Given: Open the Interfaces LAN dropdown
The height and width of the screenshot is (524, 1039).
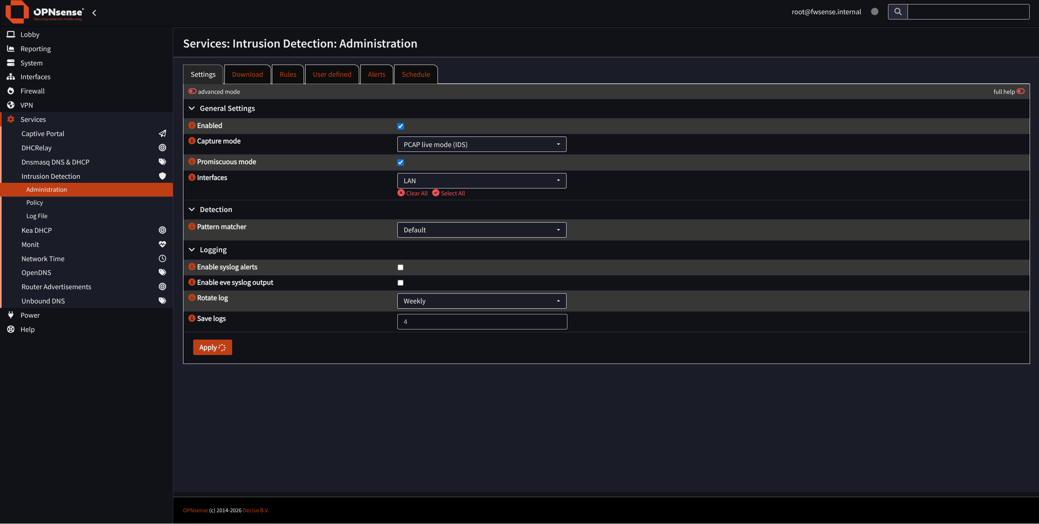Looking at the screenshot, I should 482,181.
